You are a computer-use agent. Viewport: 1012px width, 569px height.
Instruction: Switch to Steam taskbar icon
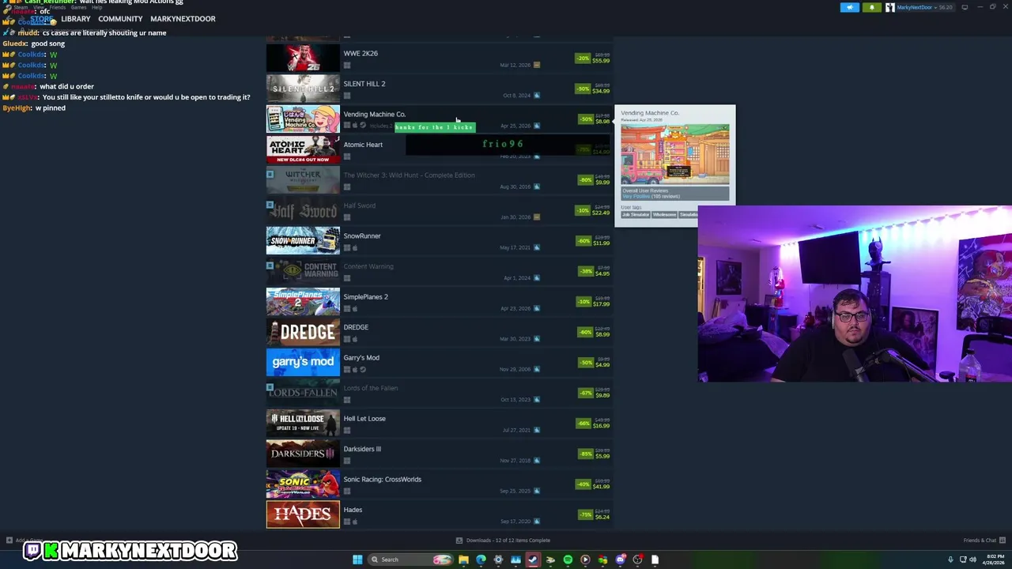533,560
